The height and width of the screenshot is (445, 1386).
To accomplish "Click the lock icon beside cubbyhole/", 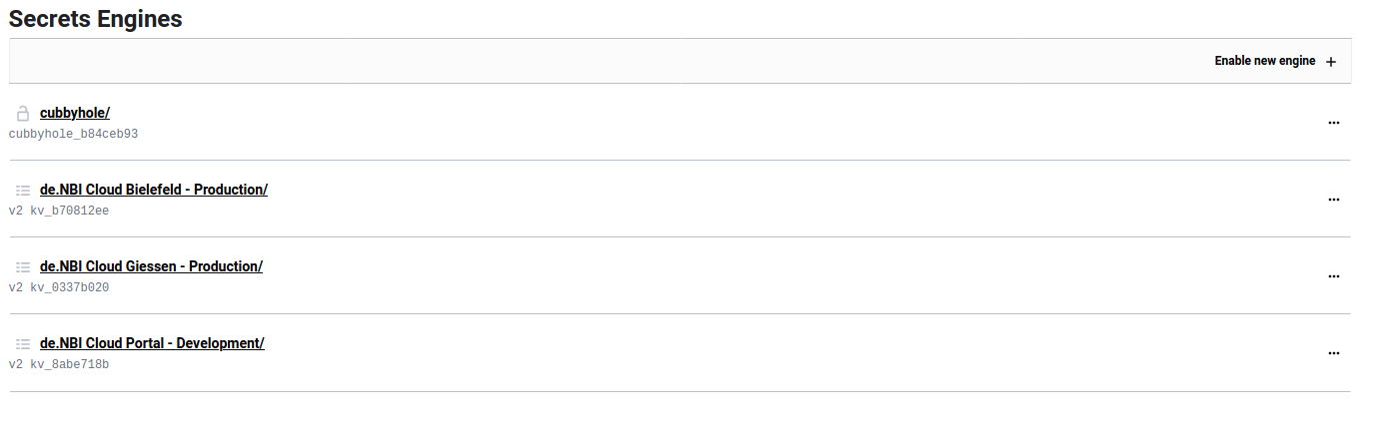I will pos(23,114).
